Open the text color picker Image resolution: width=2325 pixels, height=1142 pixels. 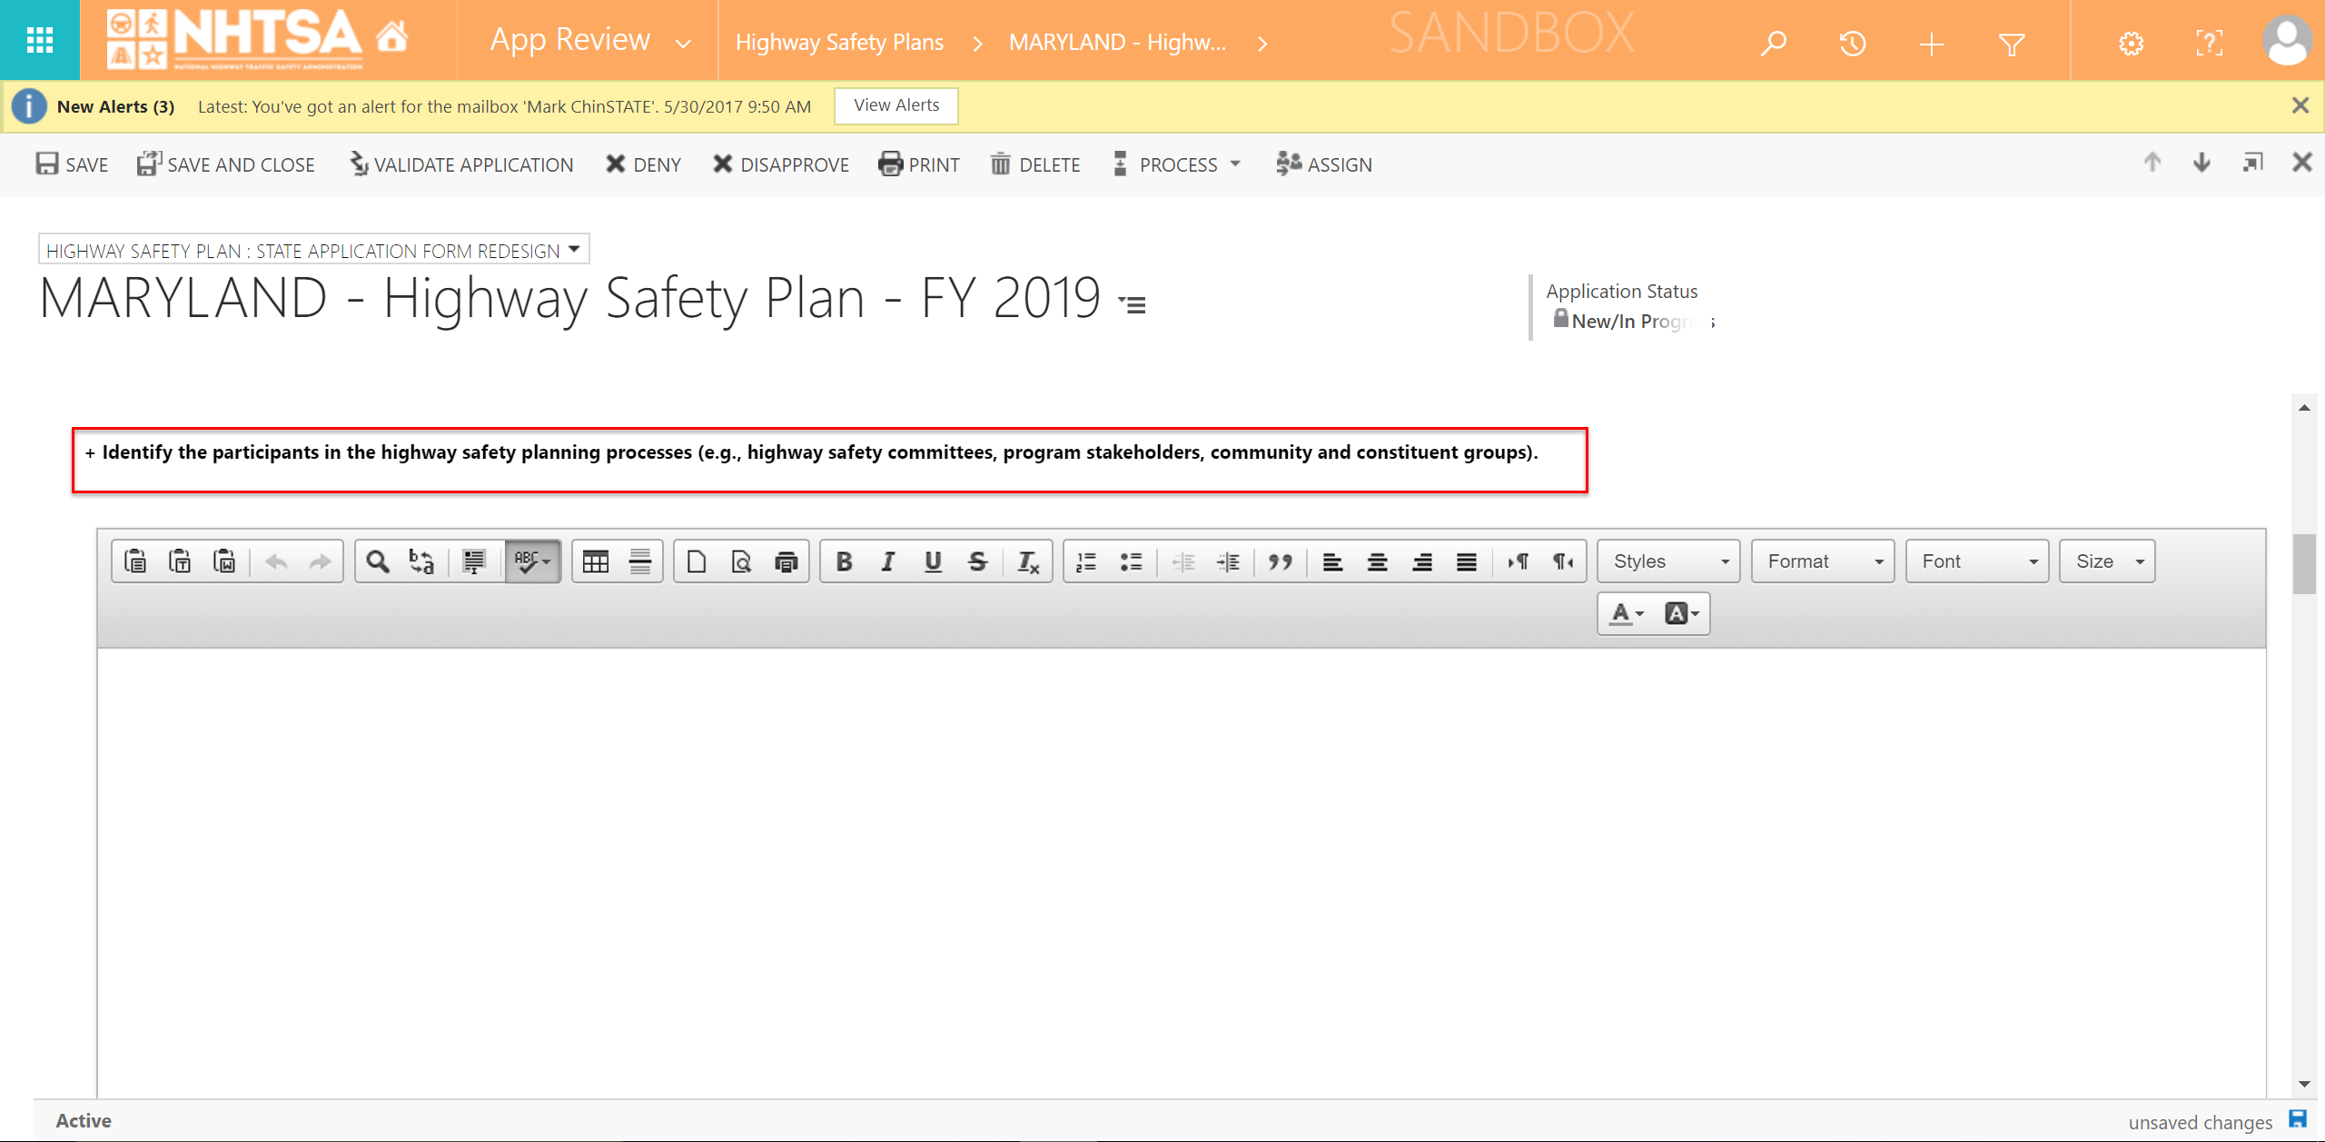1627,613
